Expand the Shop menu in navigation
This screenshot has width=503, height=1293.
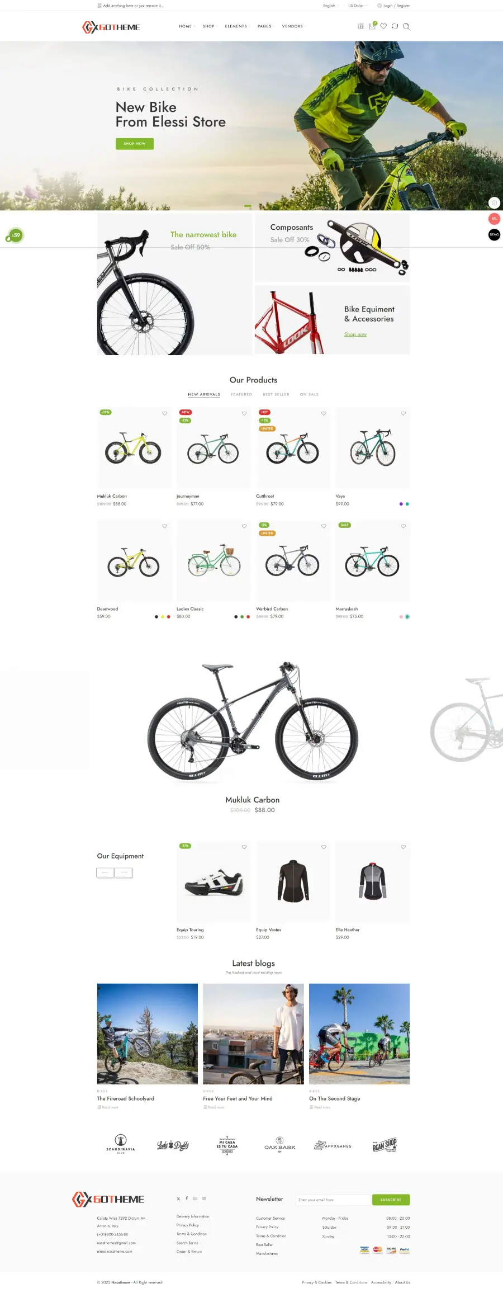tap(208, 26)
